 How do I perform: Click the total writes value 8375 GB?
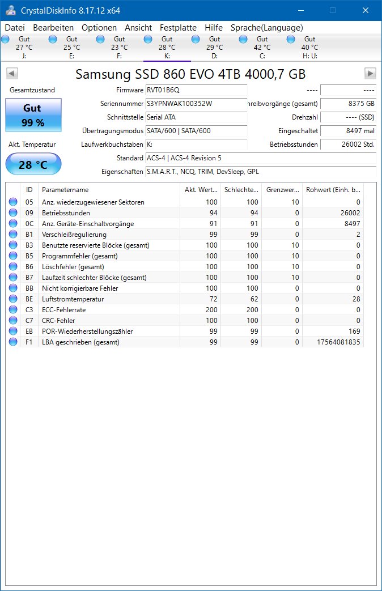coord(349,104)
